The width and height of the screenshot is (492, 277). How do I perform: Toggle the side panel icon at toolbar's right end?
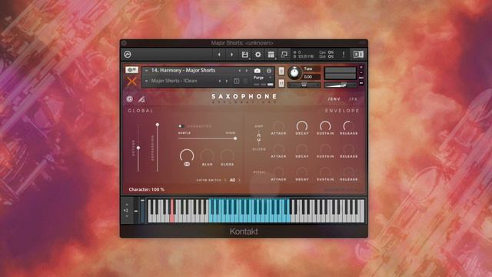(358, 55)
